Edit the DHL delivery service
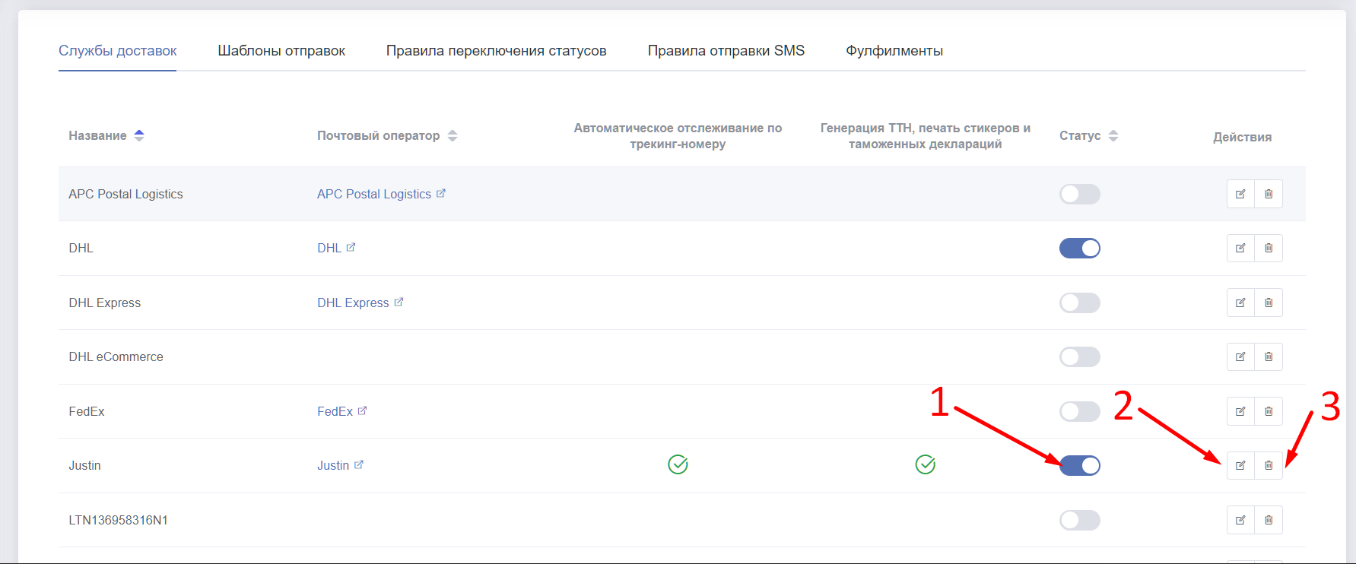 (x=1240, y=248)
